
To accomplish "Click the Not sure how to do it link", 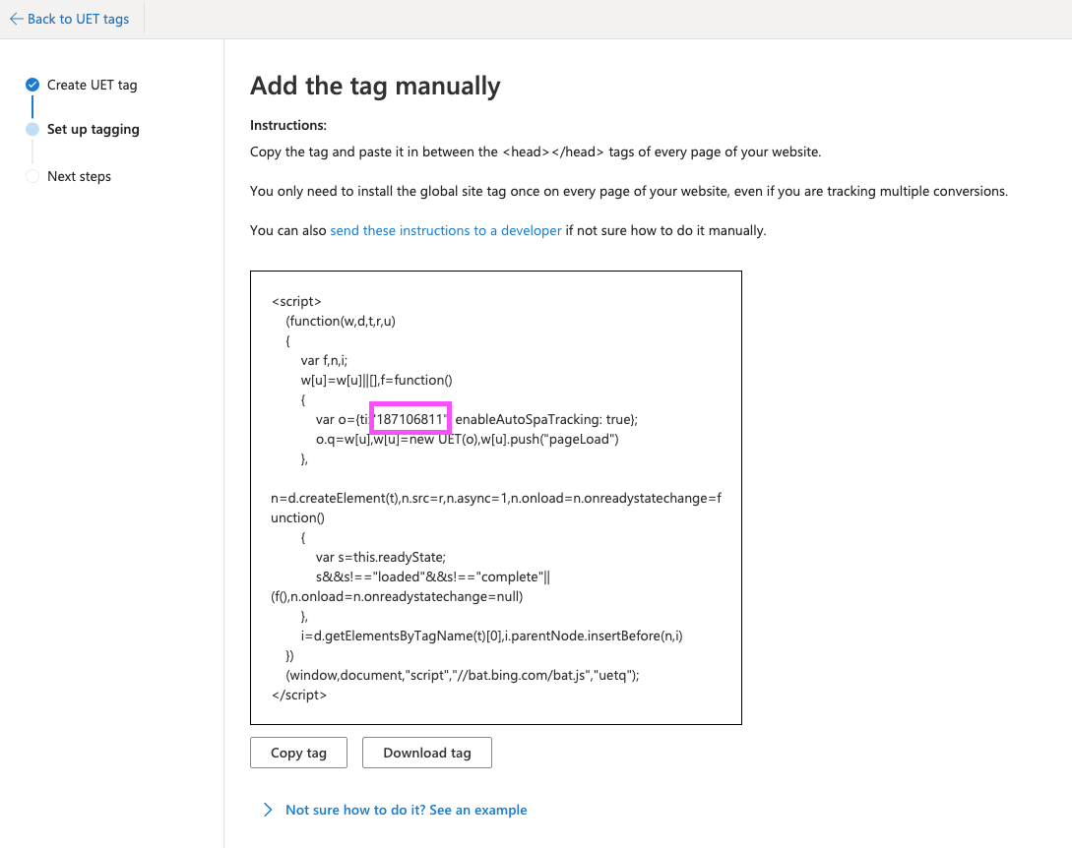I will (407, 810).
